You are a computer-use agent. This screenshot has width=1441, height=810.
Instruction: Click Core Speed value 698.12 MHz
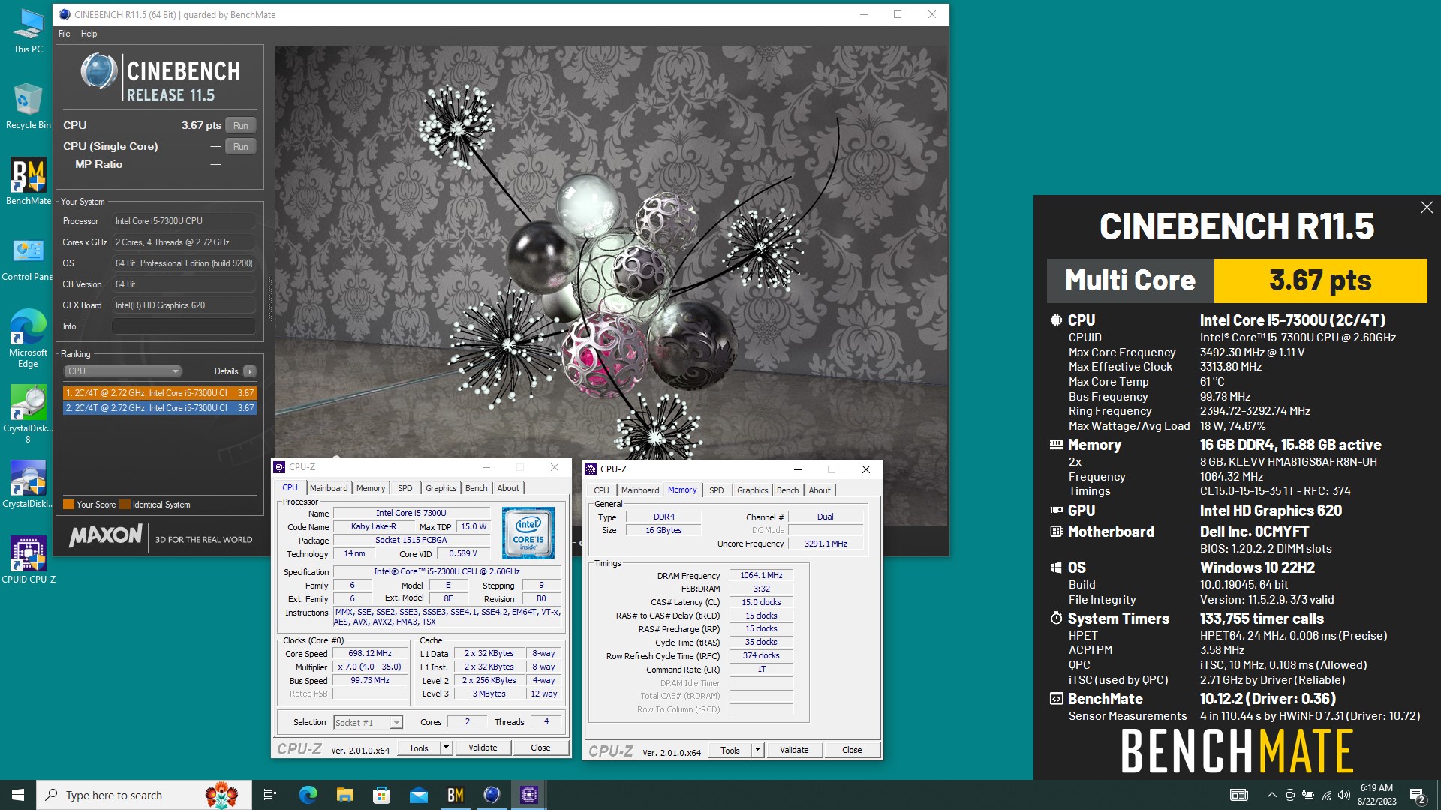click(x=370, y=654)
